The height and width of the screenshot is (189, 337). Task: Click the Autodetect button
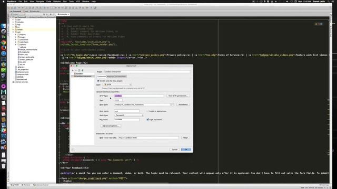tap(183, 104)
